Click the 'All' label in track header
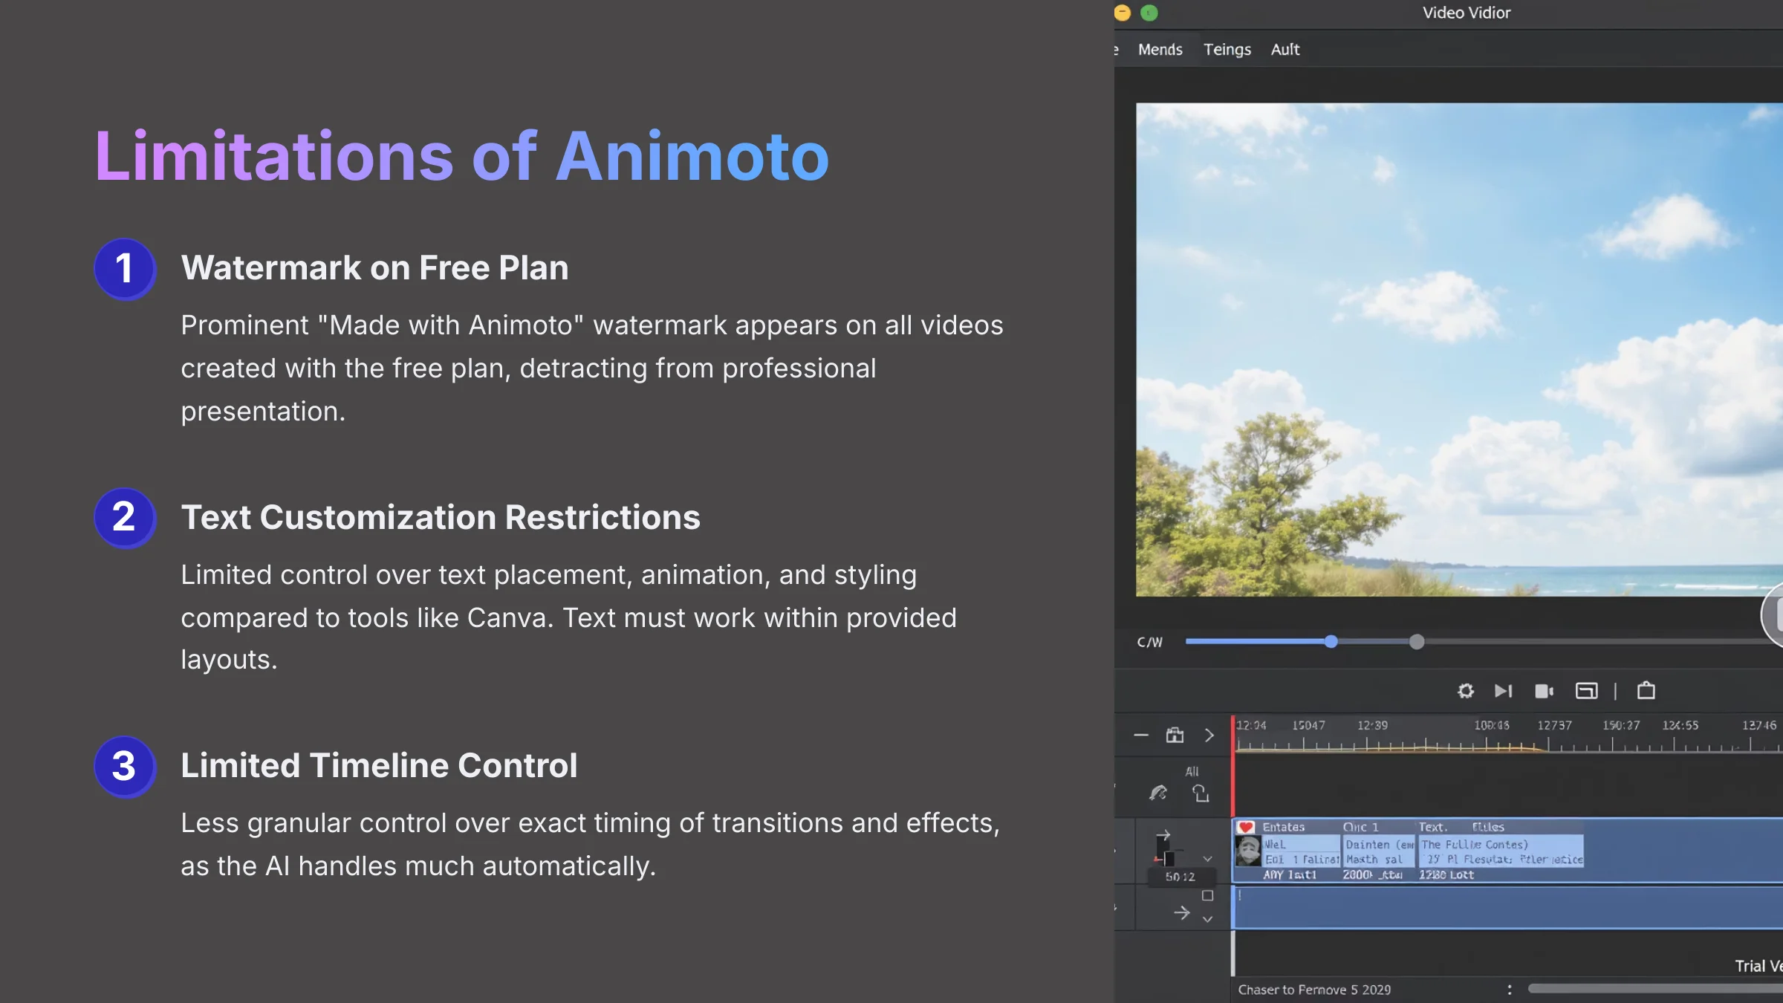Screen dimensions: 1783x1003 click(x=1192, y=771)
